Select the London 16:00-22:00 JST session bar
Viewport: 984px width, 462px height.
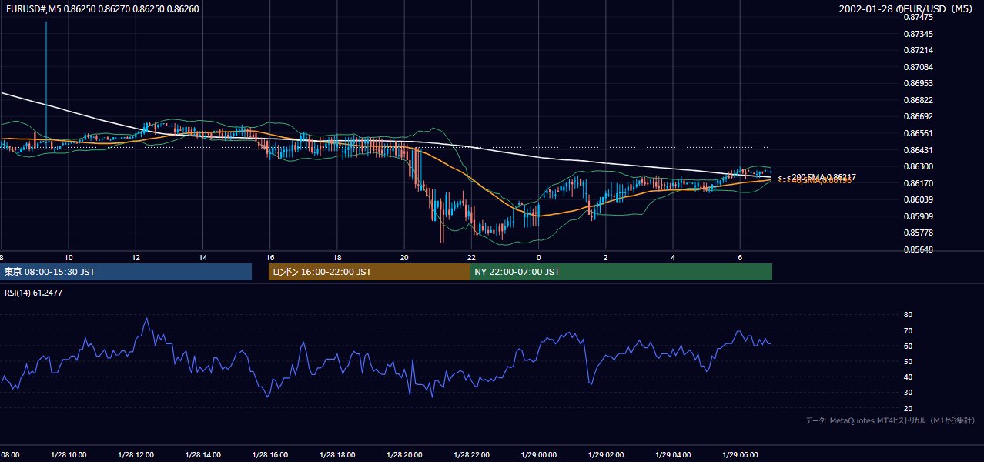(x=369, y=272)
